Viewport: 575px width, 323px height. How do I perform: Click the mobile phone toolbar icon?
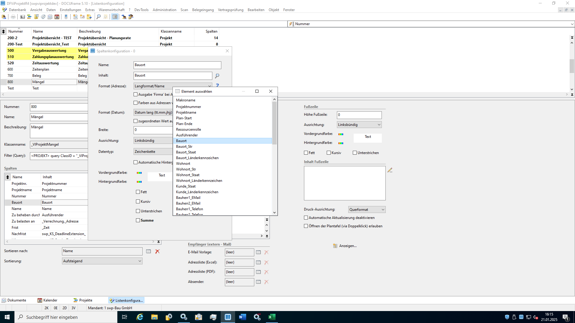point(66,17)
